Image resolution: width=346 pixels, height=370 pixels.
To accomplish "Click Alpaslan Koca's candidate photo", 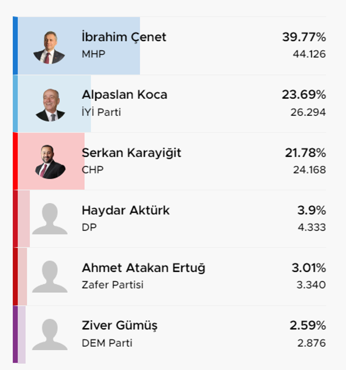I will pos(50,105).
